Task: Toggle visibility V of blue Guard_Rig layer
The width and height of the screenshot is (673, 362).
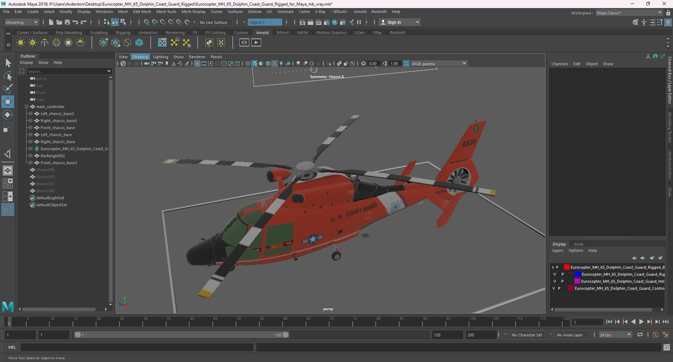Action: tap(555, 274)
